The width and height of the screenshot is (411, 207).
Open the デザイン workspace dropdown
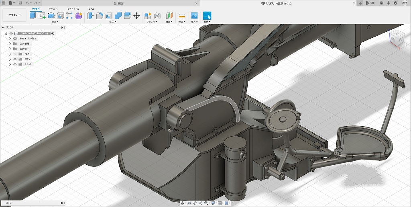14,15
